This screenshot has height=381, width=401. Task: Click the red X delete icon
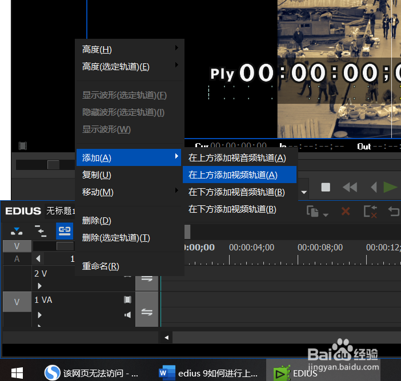(346, 212)
